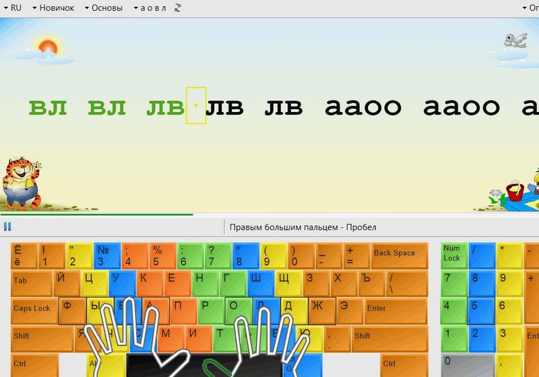This screenshot has height=377, width=539.
Task: Pause the typing lesson
Action: [x=7, y=227]
